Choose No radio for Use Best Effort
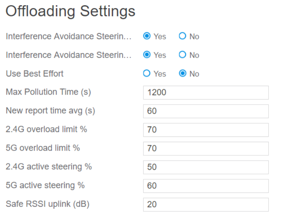 click(182, 74)
